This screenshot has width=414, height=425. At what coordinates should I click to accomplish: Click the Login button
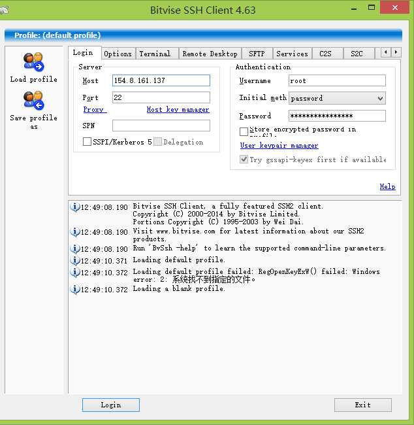pos(111,405)
